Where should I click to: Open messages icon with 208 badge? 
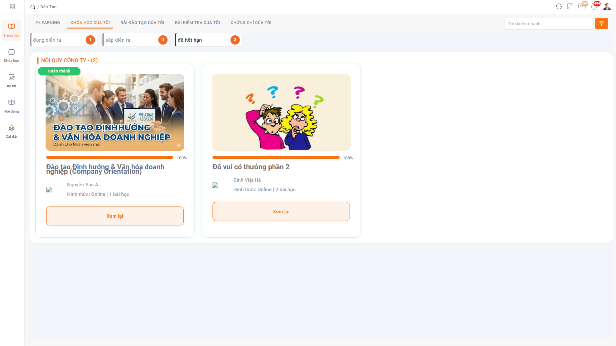(582, 7)
